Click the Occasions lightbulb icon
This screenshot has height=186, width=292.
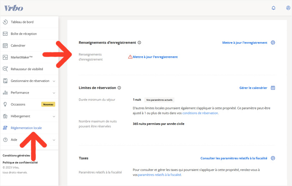5,104
